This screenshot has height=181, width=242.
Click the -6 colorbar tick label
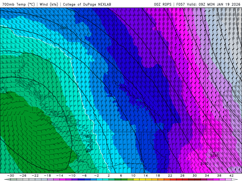point(84,176)
